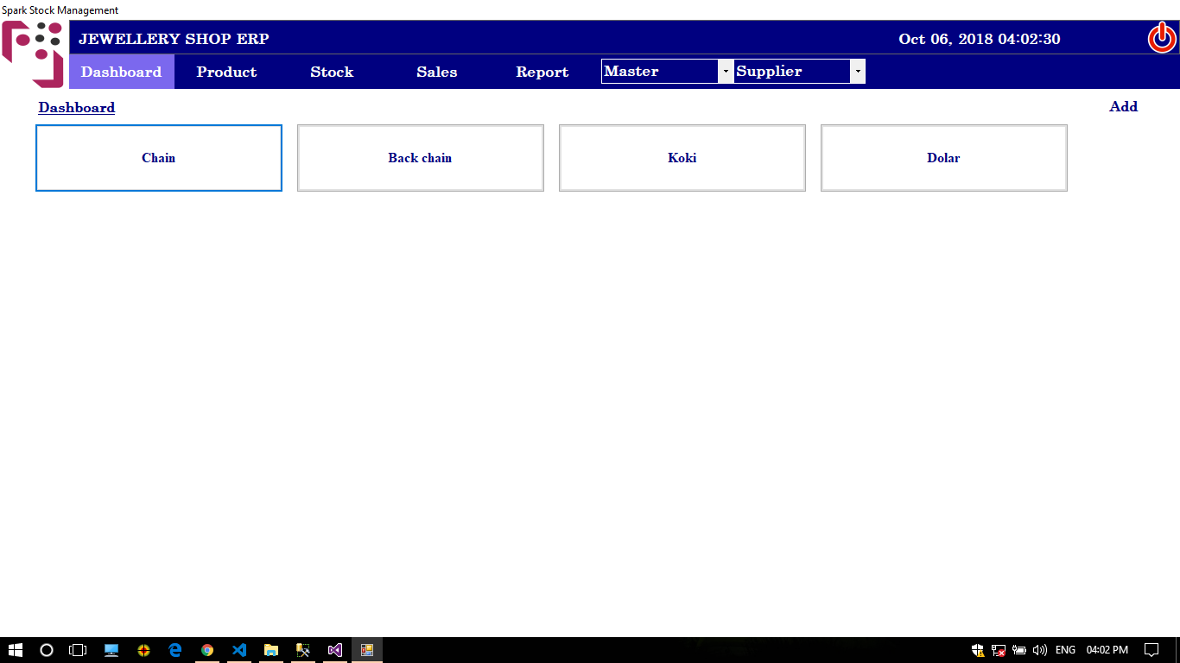Open Task View on taskbar
Screen dimensions: 1180x663
(78, 650)
